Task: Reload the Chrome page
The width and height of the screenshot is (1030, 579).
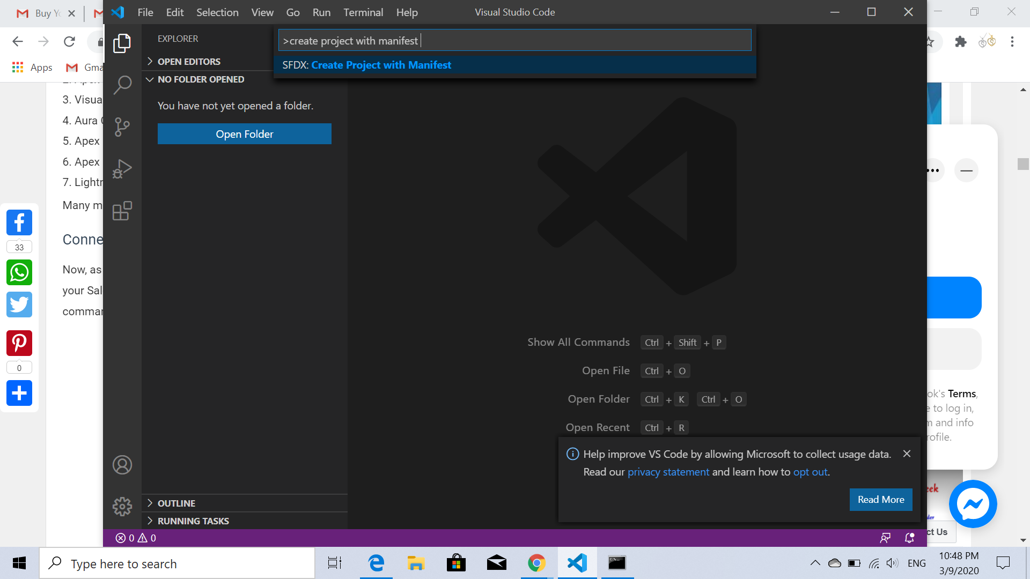Action: 69,41
